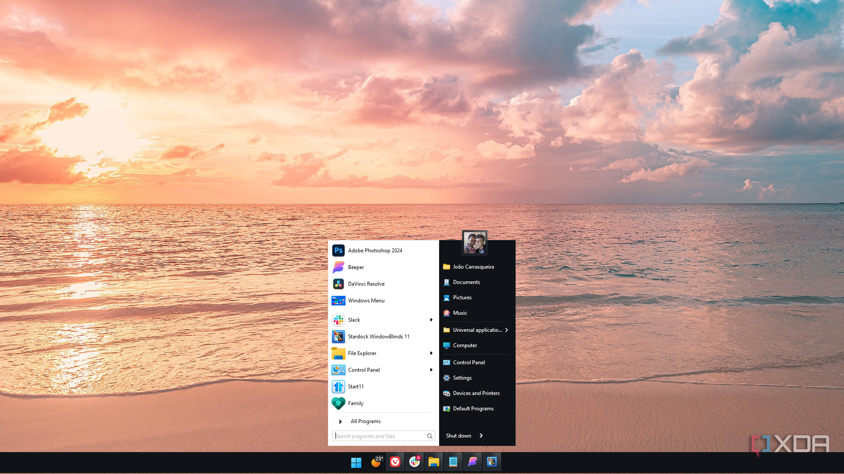This screenshot has width=844, height=474.
Task: Open All Programs list
Action: pyautogui.click(x=366, y=421)
